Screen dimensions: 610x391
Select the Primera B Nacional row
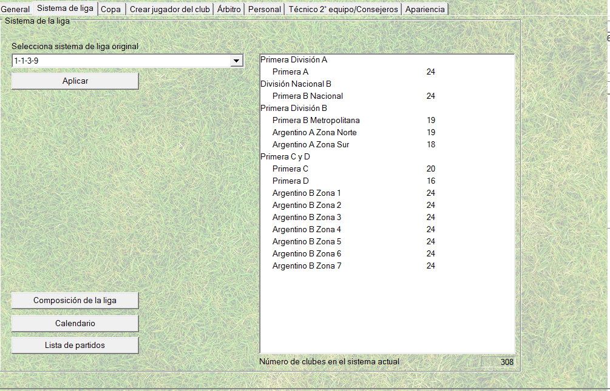coord(387,96)
